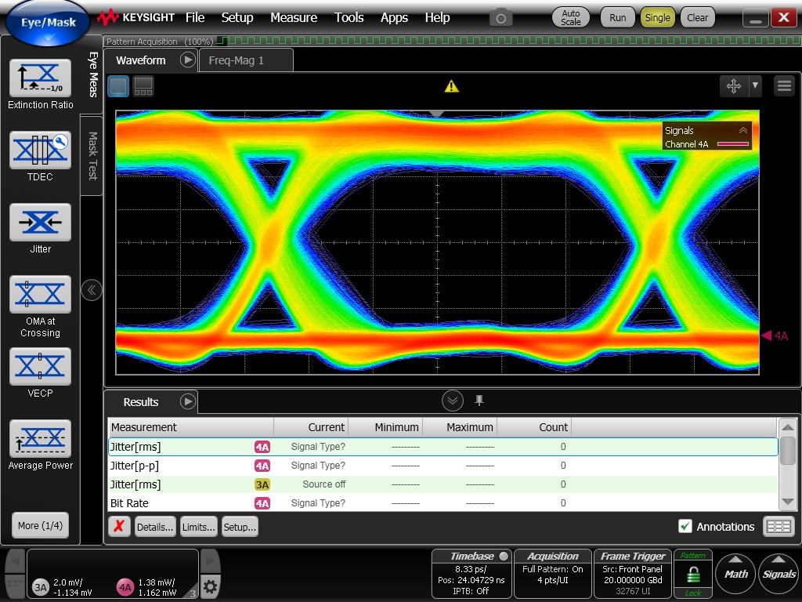
Task: Click the TDEC measurement icon
Action: tap(40, 150)
